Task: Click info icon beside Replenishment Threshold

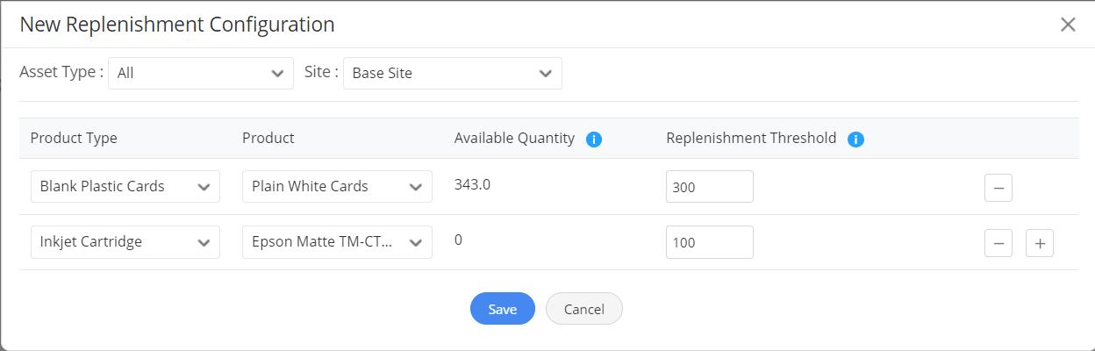Action: coord(856,140)
